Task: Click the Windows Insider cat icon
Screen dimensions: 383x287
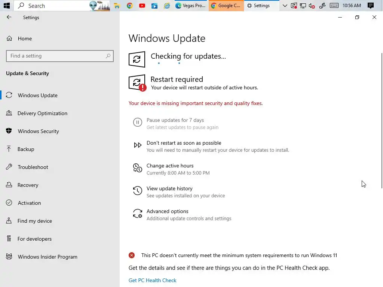Action: (9, 256)
